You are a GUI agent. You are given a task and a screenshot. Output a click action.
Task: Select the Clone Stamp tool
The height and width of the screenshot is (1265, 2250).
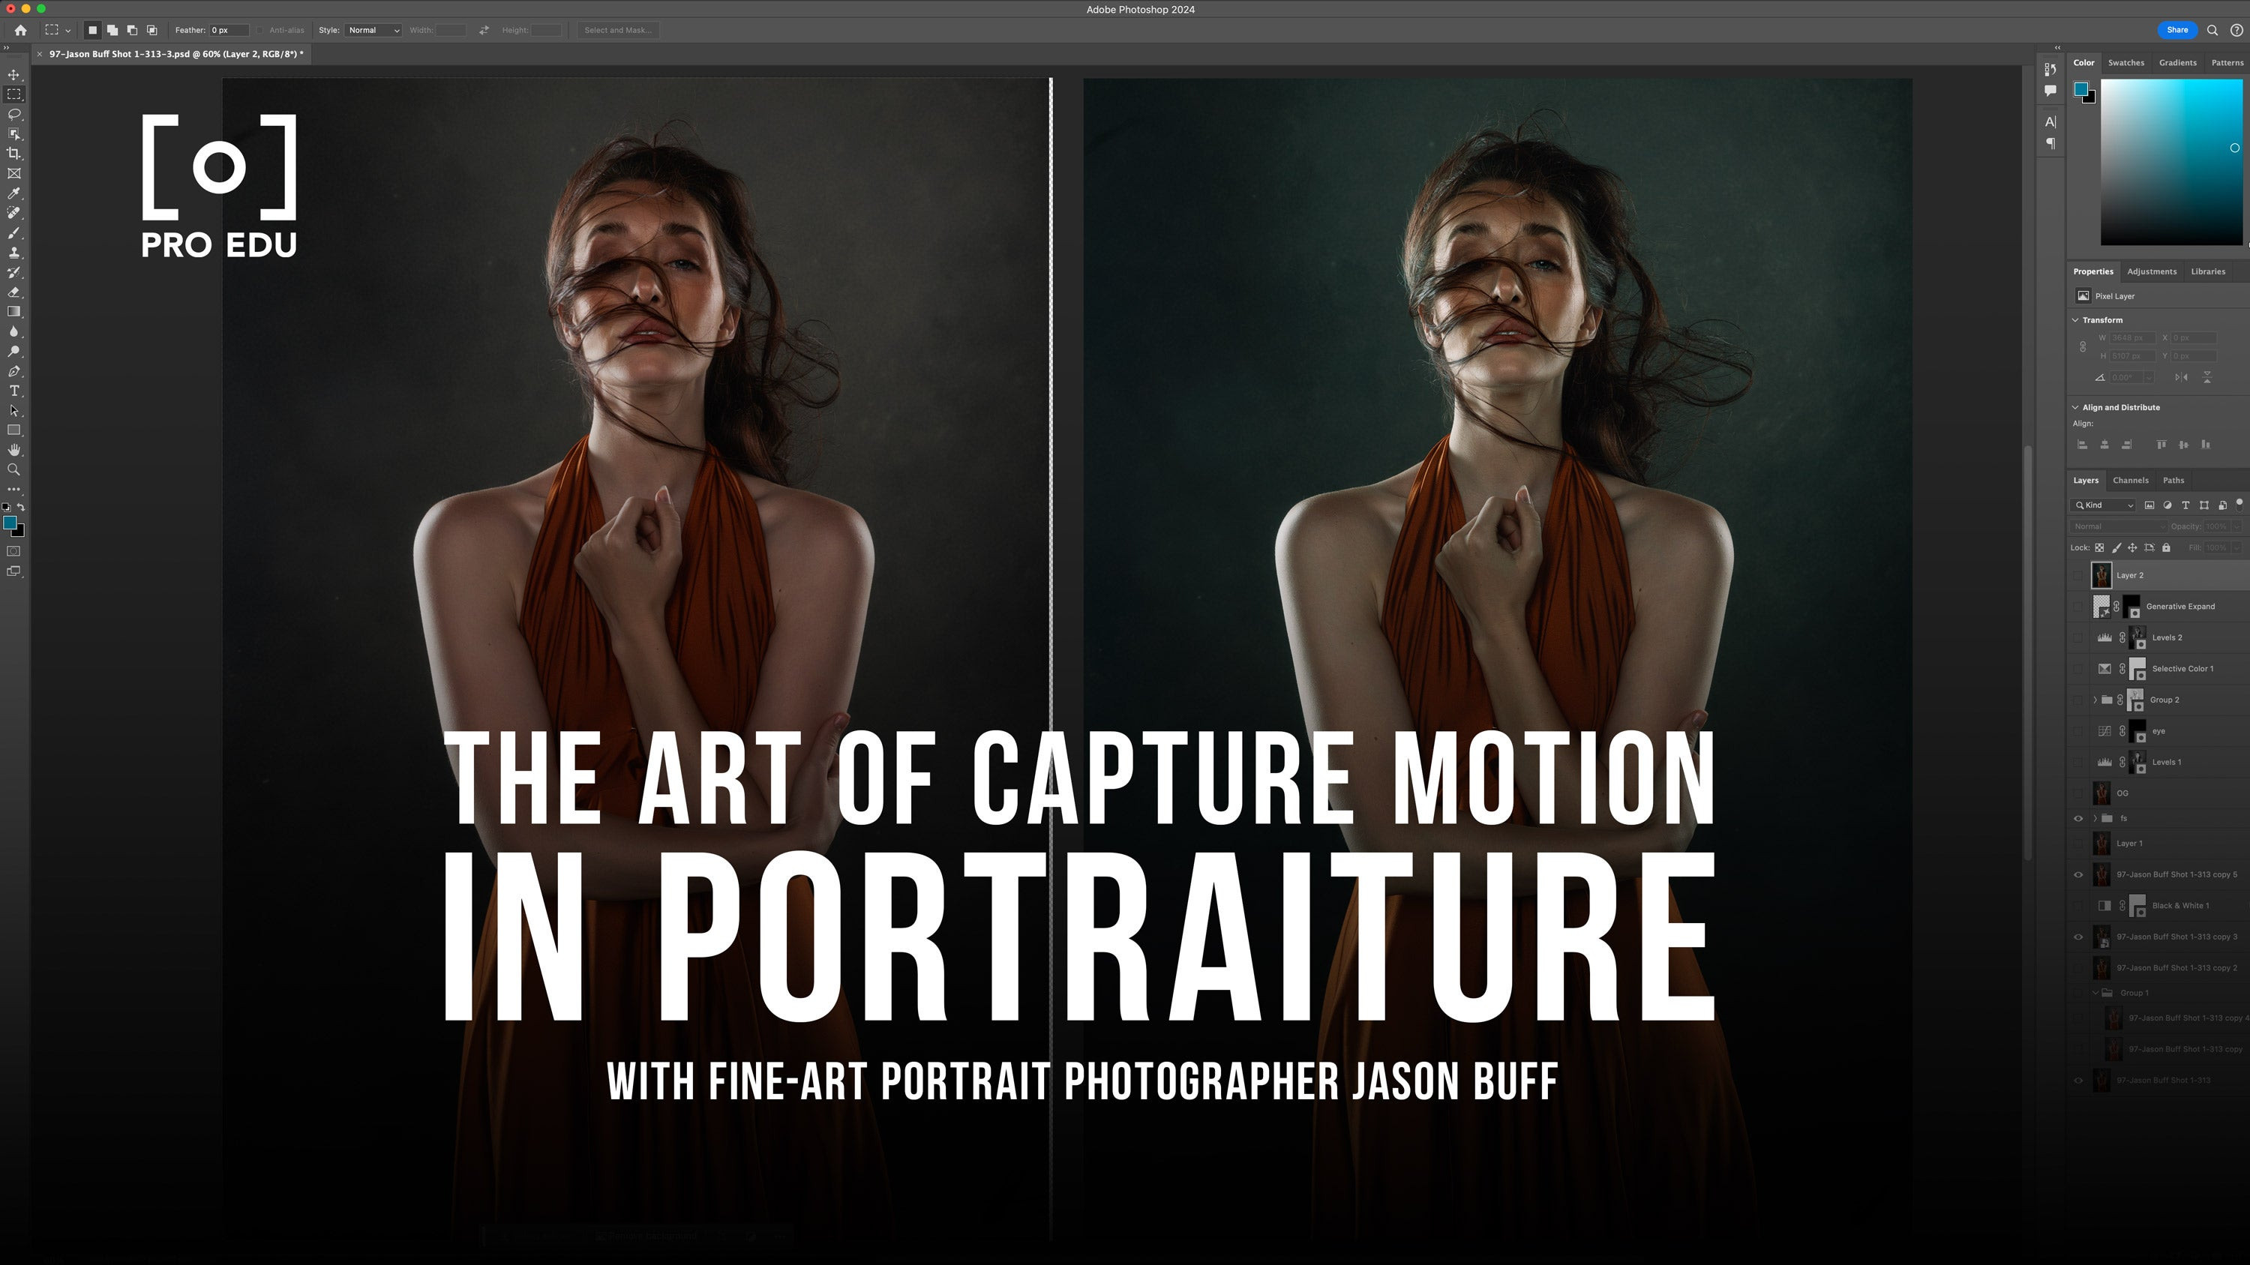14,253
